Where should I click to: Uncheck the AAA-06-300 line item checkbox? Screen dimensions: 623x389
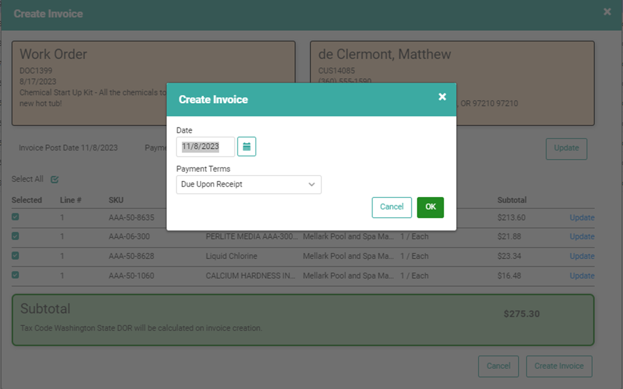pyautogui.click(x=15, y=236)
